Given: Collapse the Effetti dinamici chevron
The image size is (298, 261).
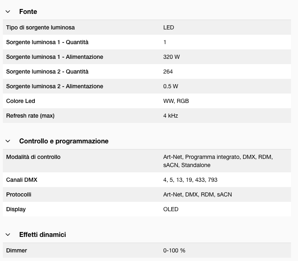Looking at the screenshot, I should (x=8, y=235).
